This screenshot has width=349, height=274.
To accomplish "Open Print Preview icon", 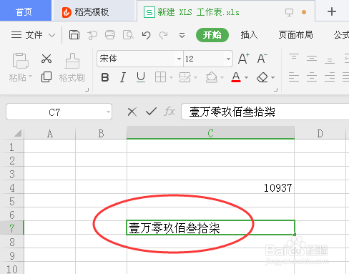I will coord(128,35).
